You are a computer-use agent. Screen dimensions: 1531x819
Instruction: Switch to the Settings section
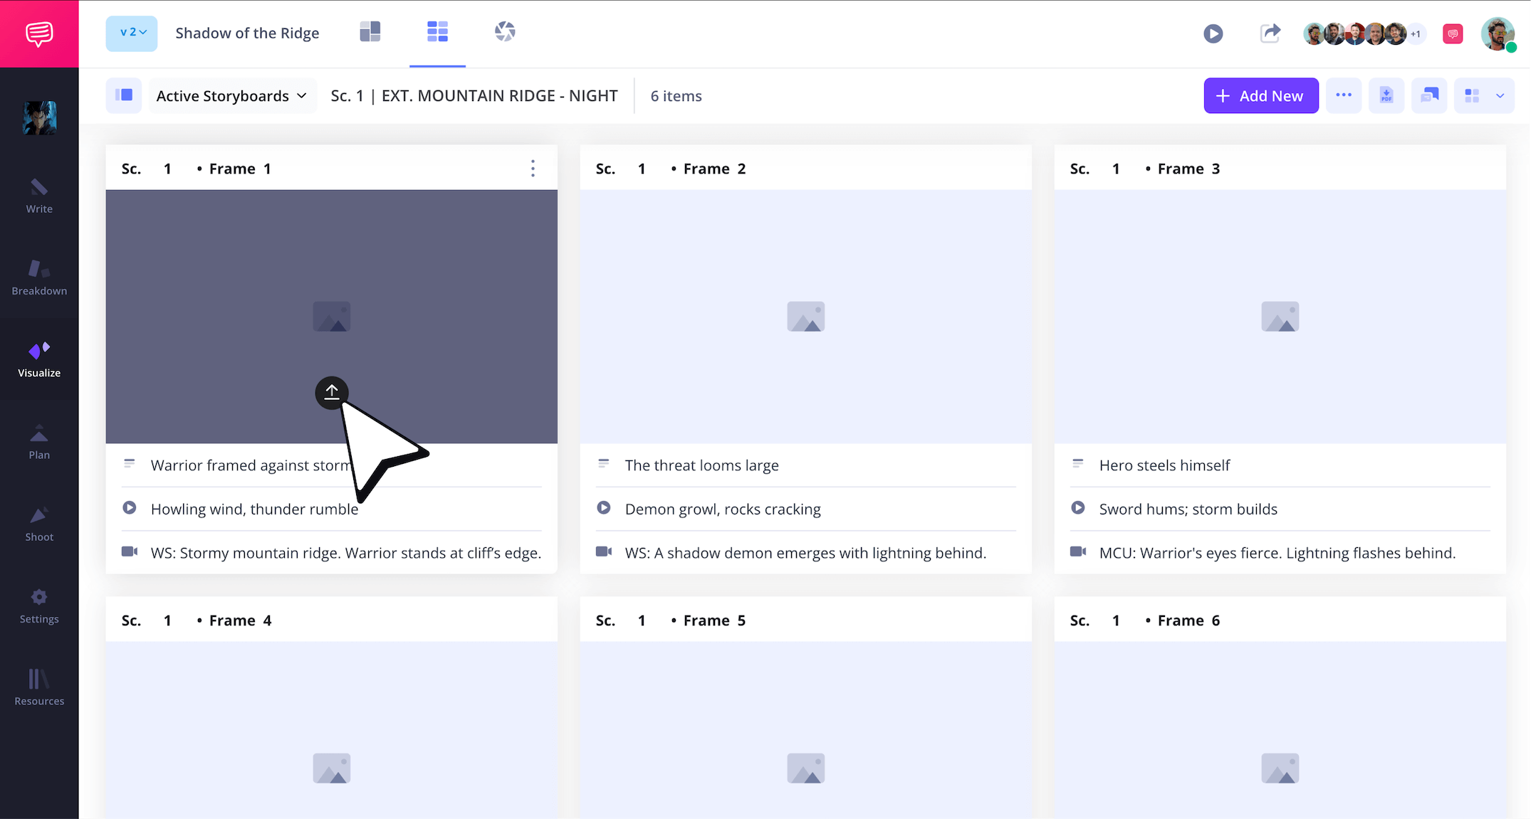(x=39, y=604)
